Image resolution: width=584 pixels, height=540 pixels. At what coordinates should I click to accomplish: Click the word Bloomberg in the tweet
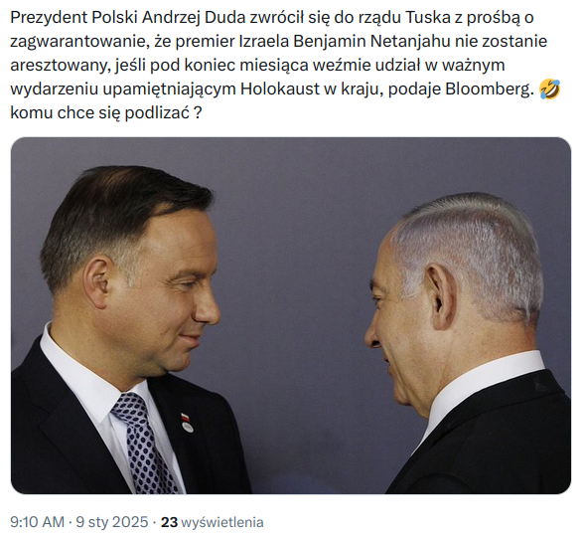pos(488,90)
